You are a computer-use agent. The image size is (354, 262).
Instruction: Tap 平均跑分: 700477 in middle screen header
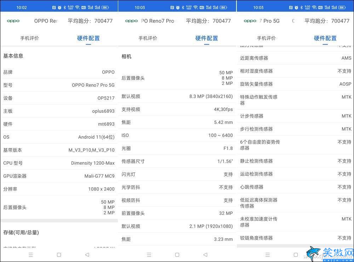[x=209, y=21]
